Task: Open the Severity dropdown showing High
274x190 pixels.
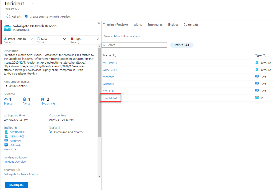Action: click(98, 39)
